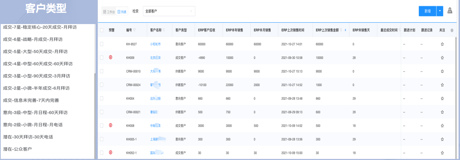Open customer link in row KH005-1
The width and height of the screenshot is (460, 160).
tap(155, 139)
